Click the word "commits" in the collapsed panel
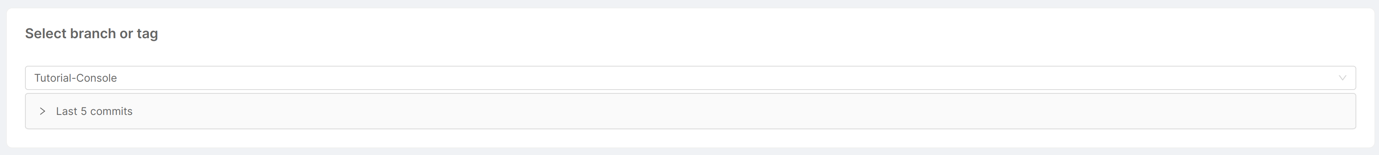Screen dimensions: 1379x155 tap(111, 111)
